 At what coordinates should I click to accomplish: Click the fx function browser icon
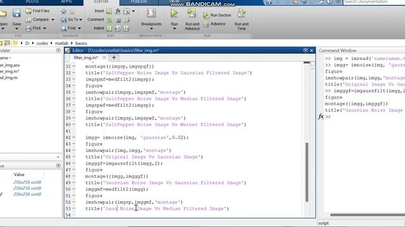(321, 117)
